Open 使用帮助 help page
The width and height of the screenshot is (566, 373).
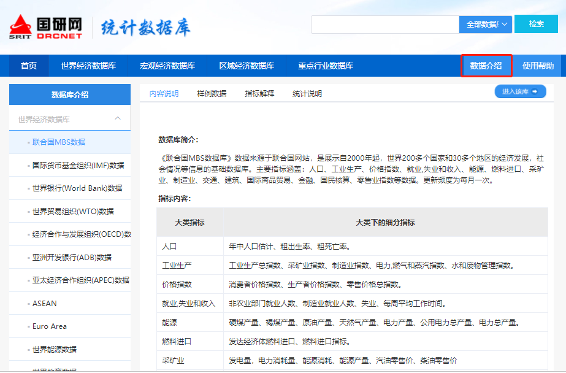click(538, 66)
